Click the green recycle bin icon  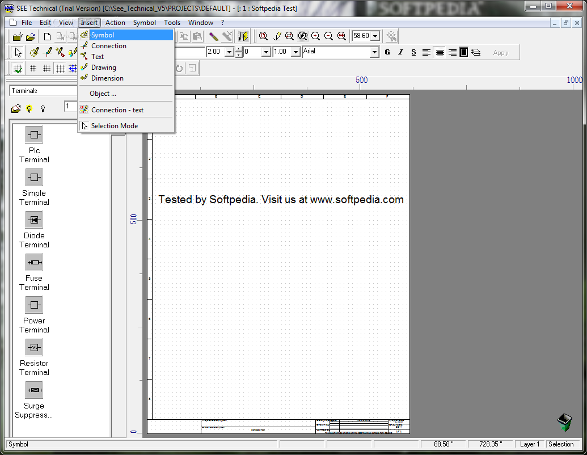(x=564, y=423)
